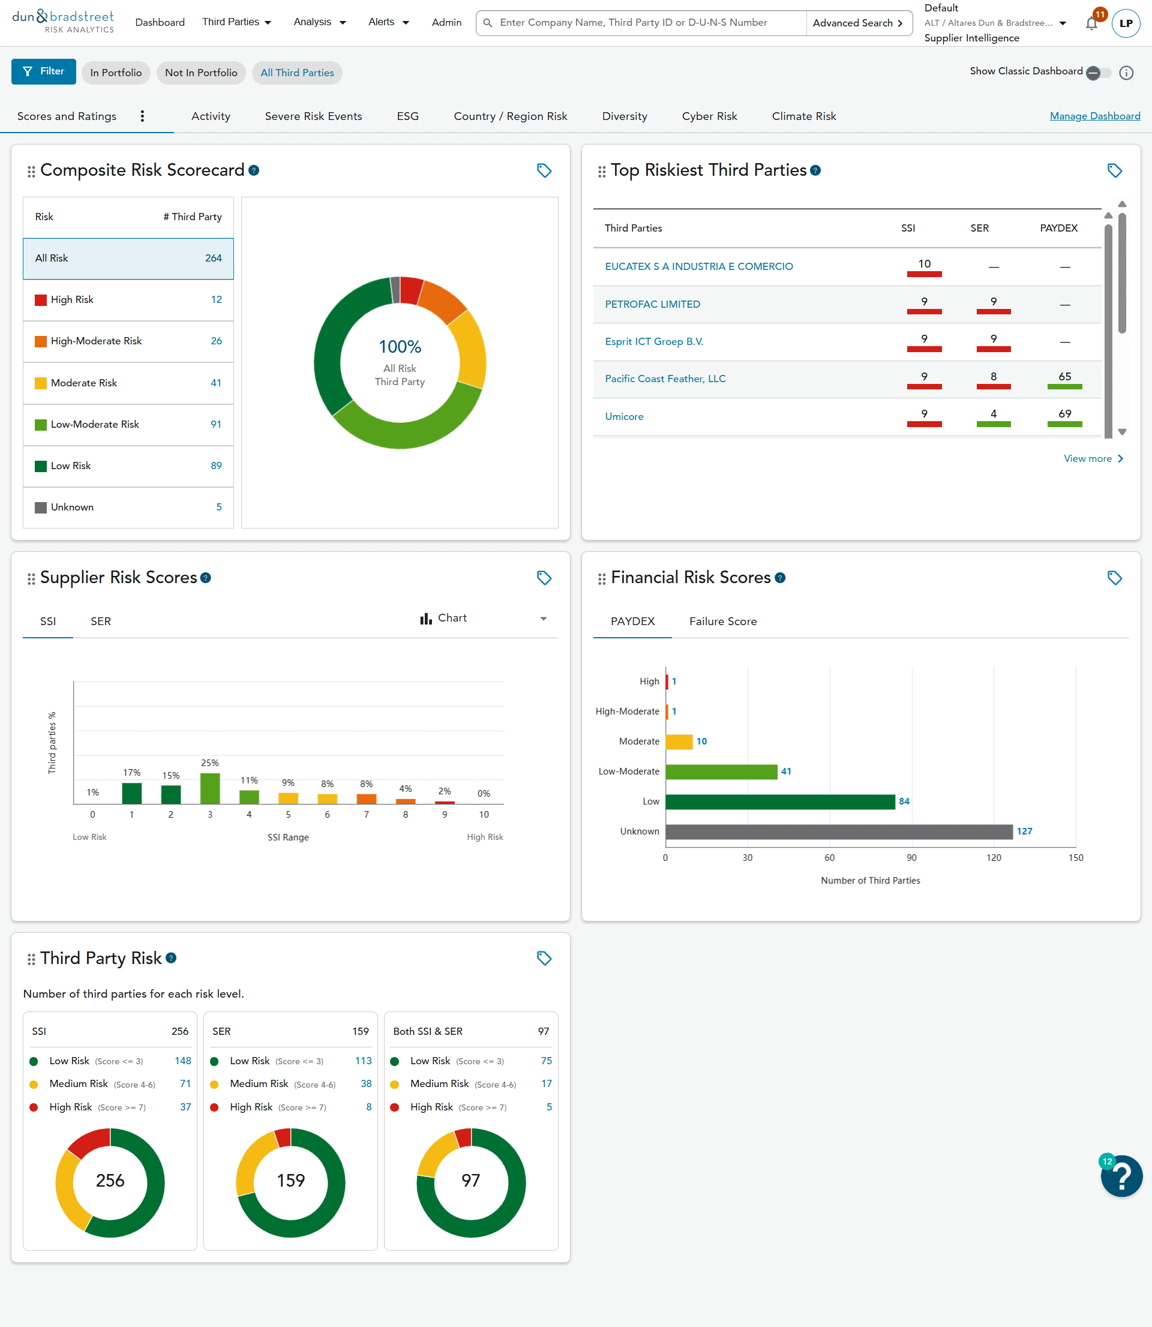Open the Manage Dashboard link

click(x=1094, y=116)
